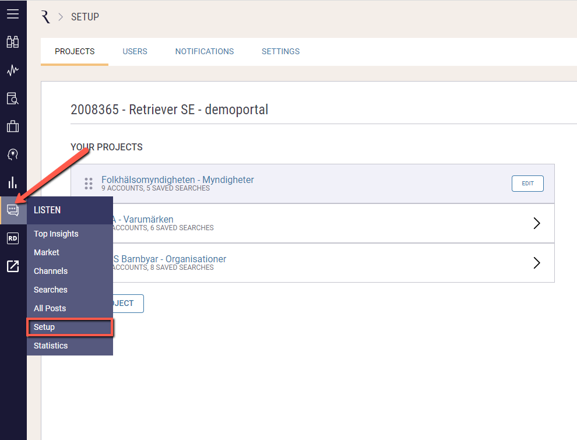Viewport: 577px width, 440px height.
Task: Open the pulse activity icon in sidebar
Action: pyautogui.click(x=13, y=70)
